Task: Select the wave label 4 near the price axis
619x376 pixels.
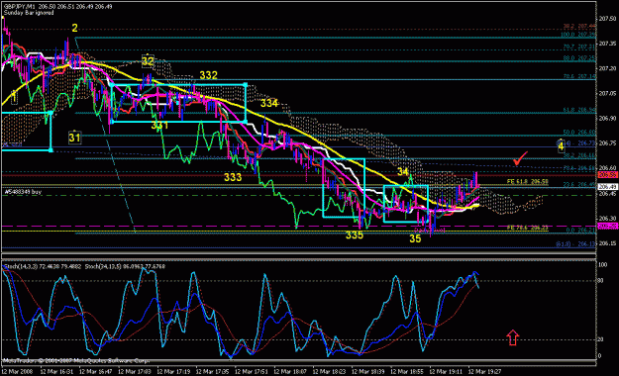Action: coord(561,146)
